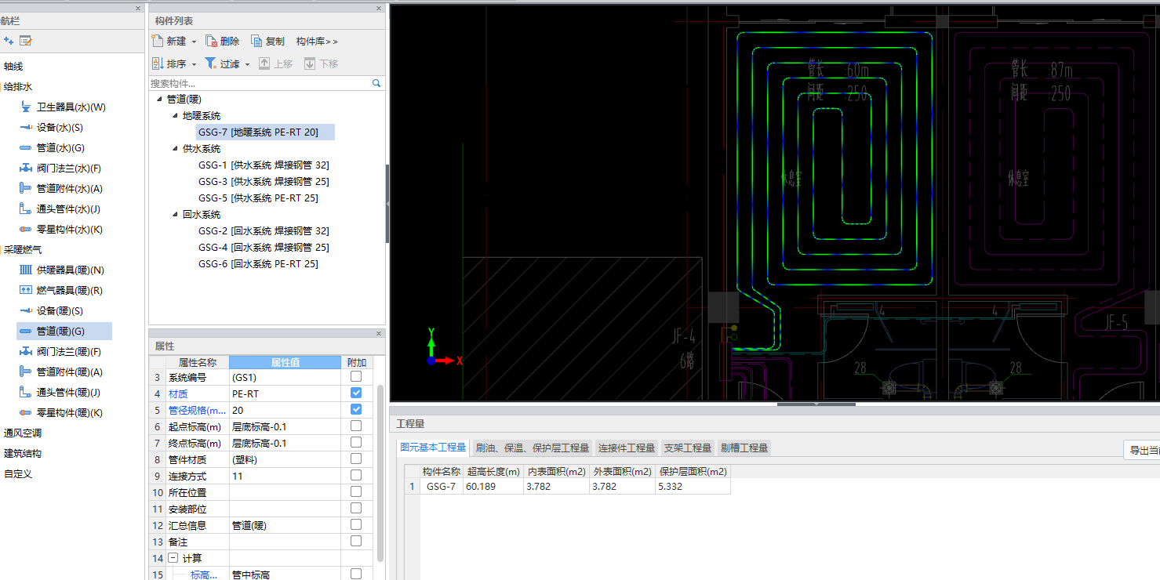Collapse the 地暖系统 tree node

(x=176, y=115)
